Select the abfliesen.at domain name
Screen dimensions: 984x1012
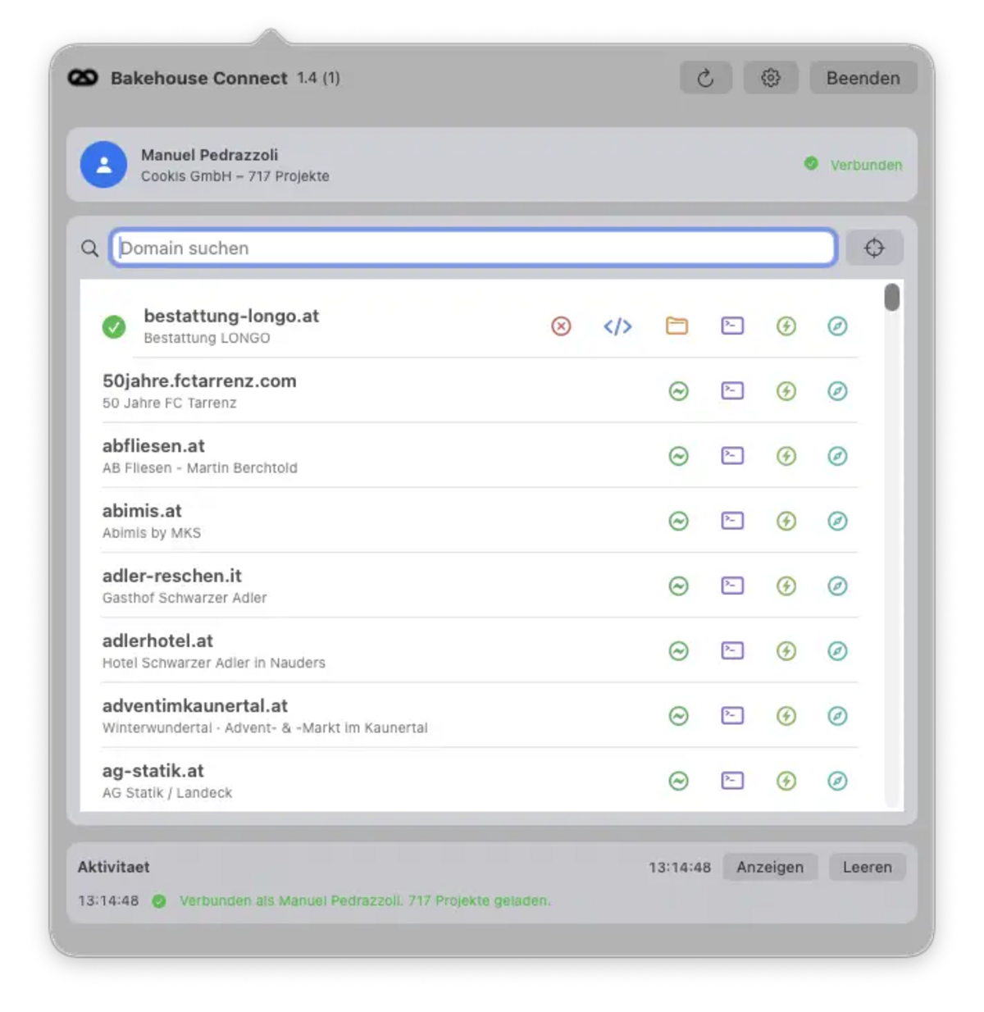click(x=153, y=445)
